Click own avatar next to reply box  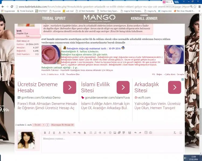26,140
